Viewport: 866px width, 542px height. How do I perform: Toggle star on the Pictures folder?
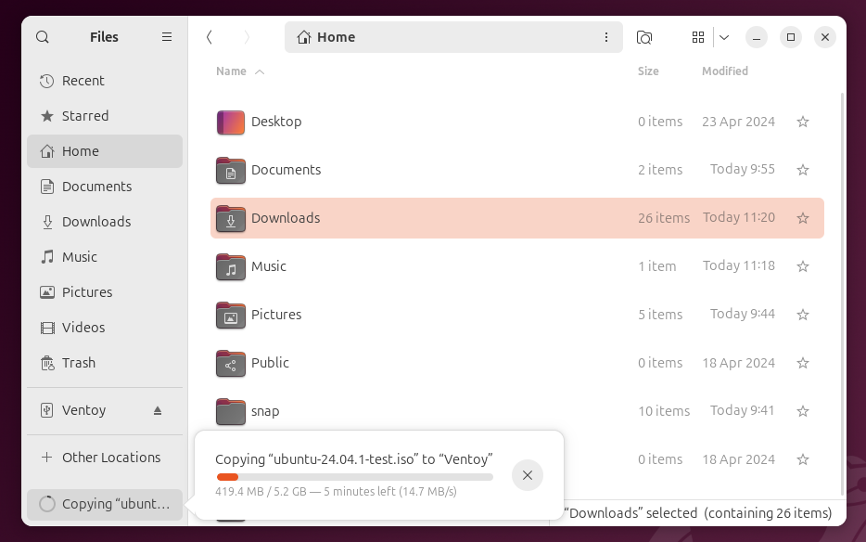803,315
